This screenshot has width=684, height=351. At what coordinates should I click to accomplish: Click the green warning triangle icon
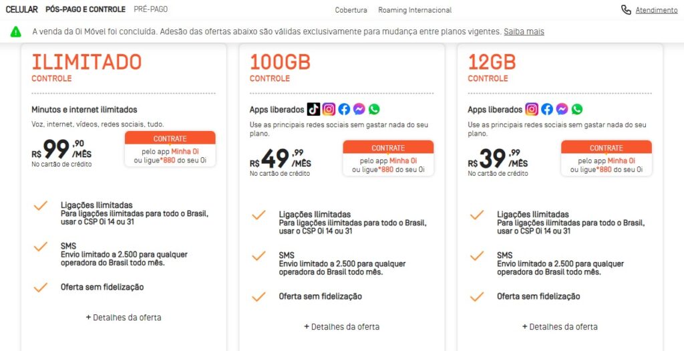point(15,31)
